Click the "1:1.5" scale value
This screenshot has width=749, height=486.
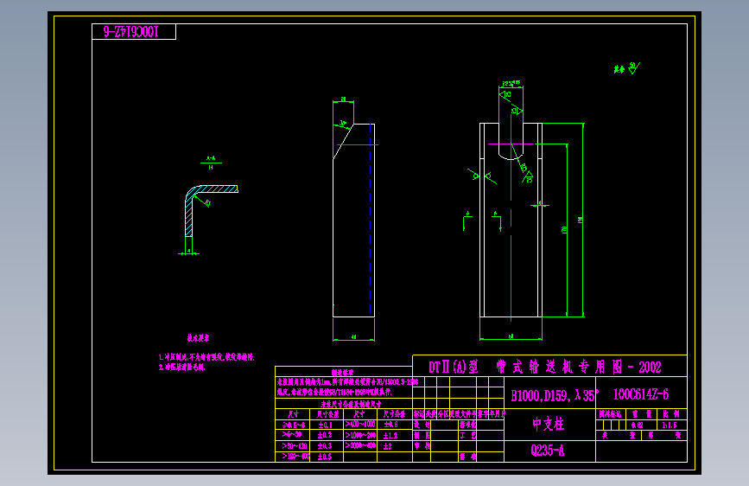point(670,425)
